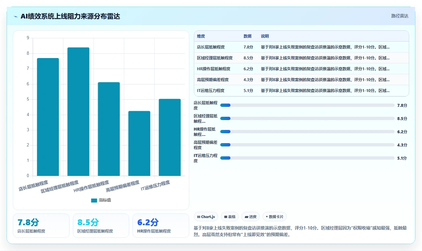Click the 数据 column header
The image size is (422, 251).
tap(247, 36)
